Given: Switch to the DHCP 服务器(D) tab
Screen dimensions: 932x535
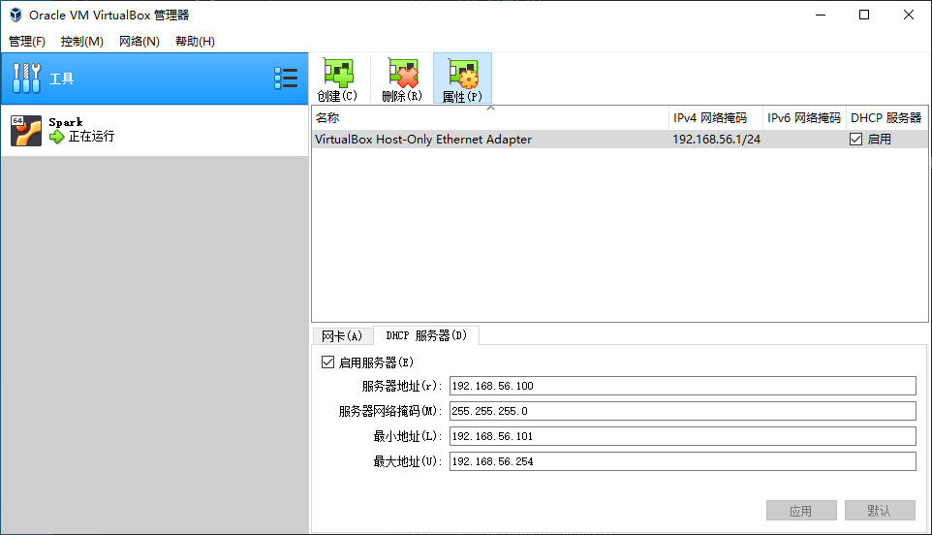Looking at the screenshot, I should coord(426,335).
